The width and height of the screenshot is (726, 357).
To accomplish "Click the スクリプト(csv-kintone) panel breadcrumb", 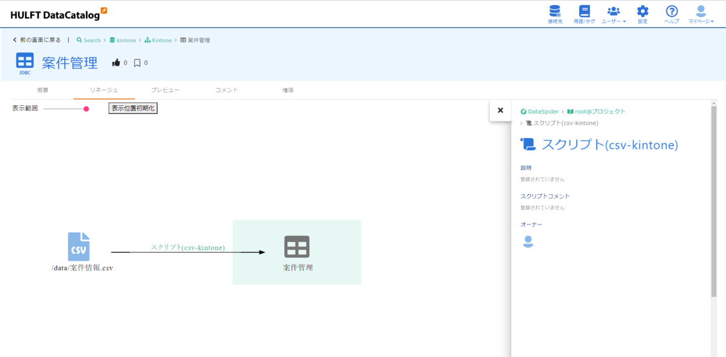I will click(562, 123).
